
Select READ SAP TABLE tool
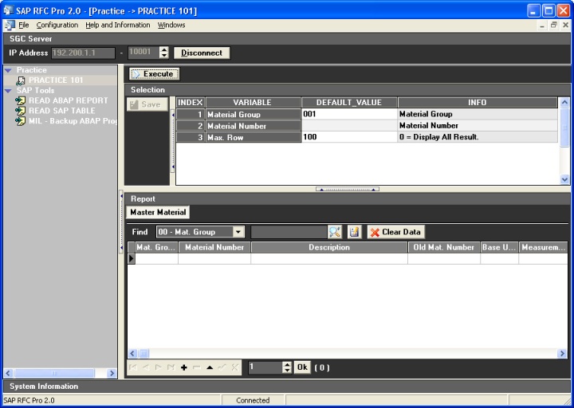pos(61,111)
